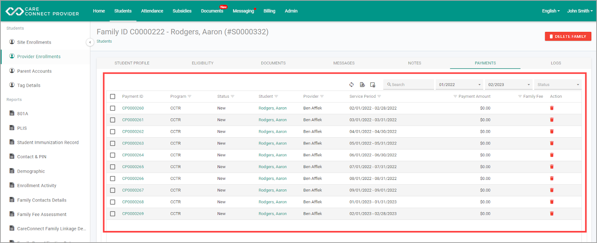Screen dimensions: 597x243
Task: Open Rodgers, Aaron link in CP0000260 row
Action: click(x=273, y=108)
